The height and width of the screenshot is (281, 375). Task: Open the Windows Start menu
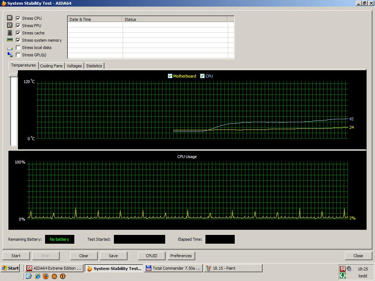pyautogui.click(x=10, y=268)
